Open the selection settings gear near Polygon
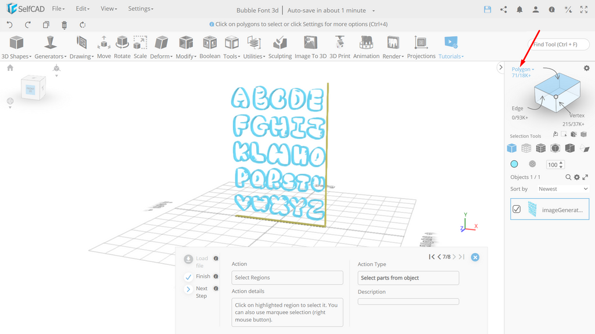Screen dimensions: 595x334 coord(587,68)
